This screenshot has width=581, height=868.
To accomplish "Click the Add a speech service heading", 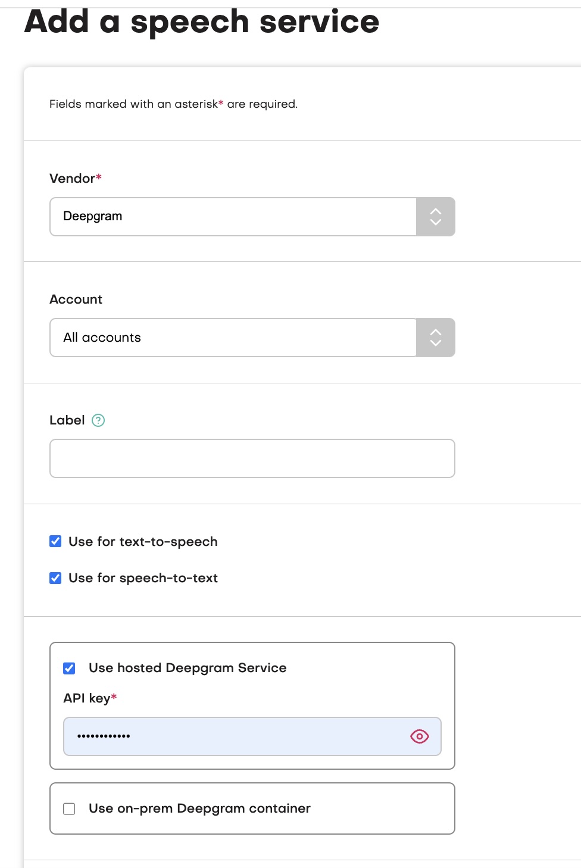I will [x=202, y=21].
